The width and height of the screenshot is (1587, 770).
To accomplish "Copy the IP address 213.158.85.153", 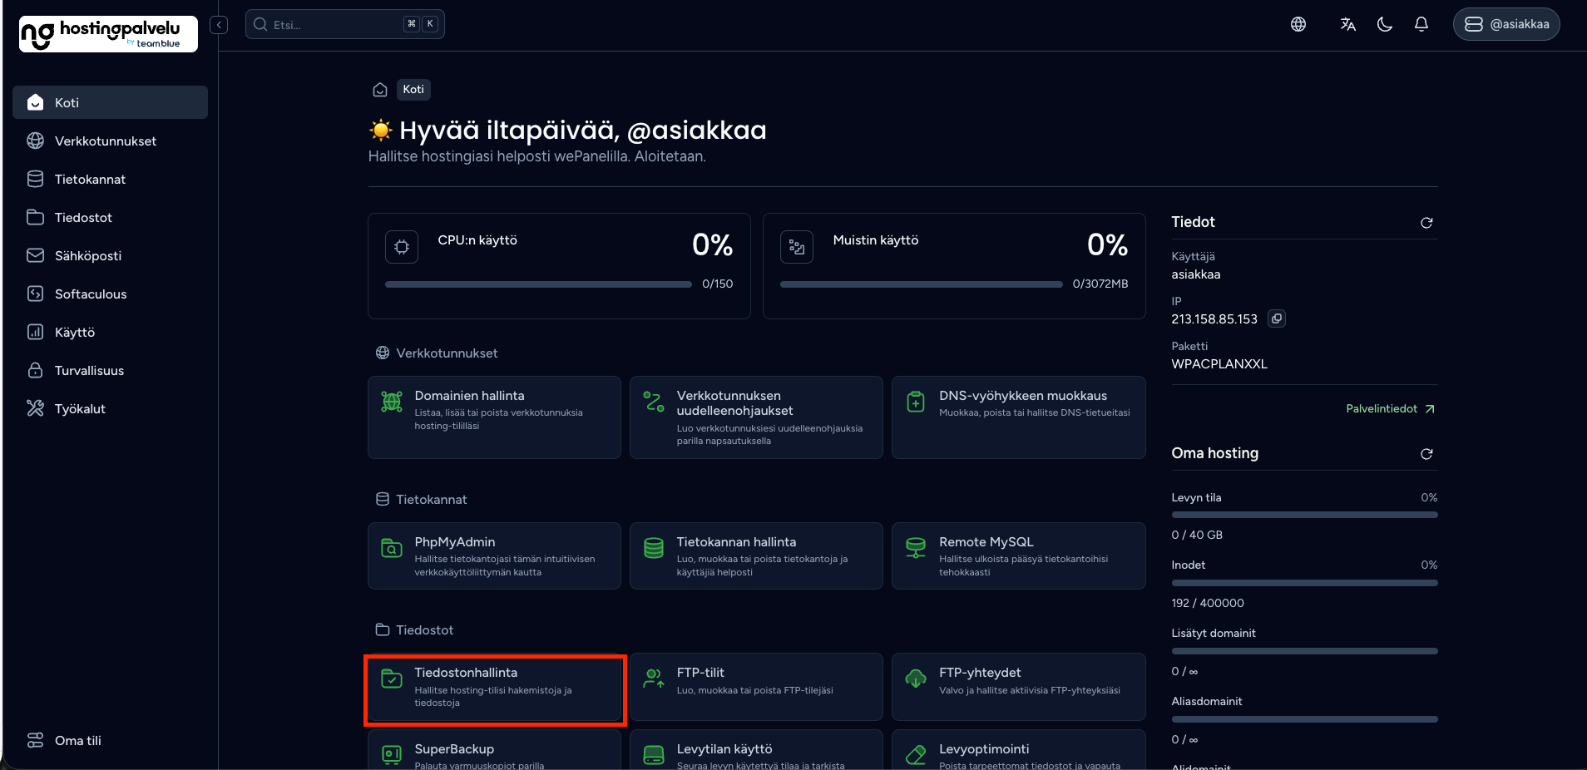I will 1277,318.
